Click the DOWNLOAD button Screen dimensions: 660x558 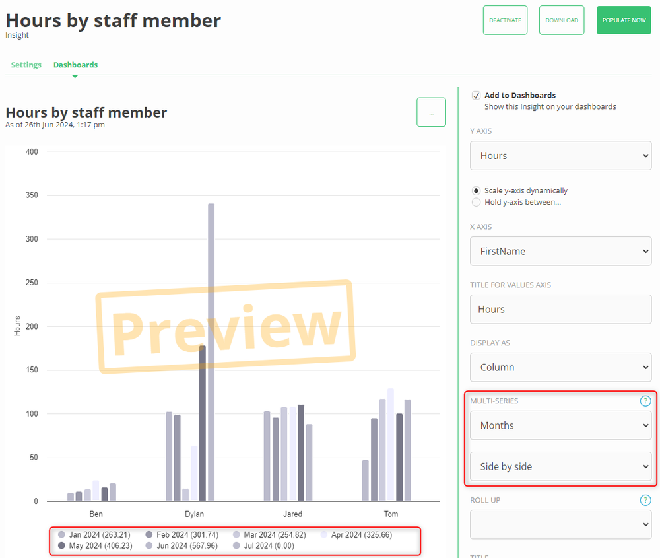tap(561, 20)
